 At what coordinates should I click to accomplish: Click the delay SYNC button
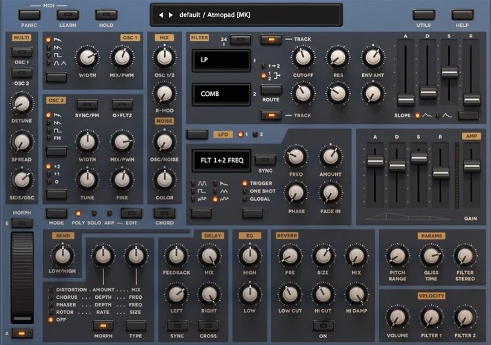coord(177,326)
